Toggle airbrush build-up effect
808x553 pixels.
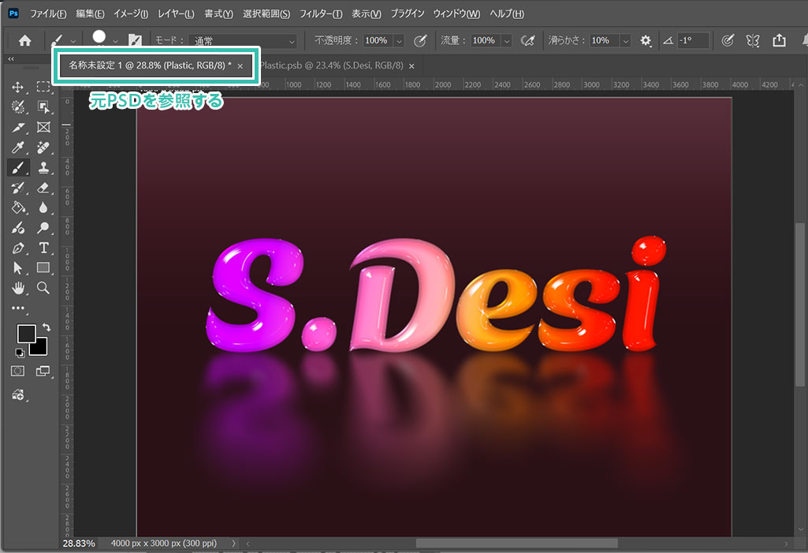click(x=528, y=40)
